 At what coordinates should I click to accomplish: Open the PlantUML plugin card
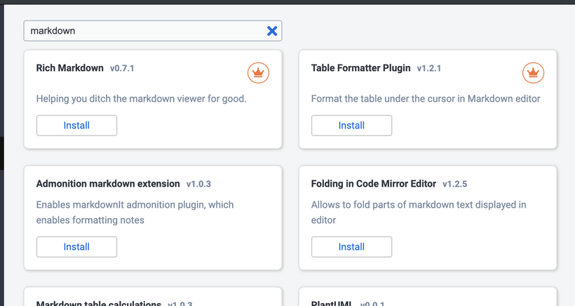coord(428,297)
